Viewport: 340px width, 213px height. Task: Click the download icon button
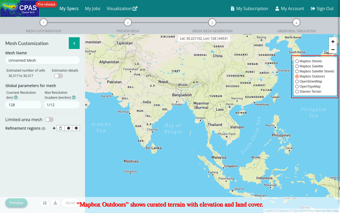(55, 203)
